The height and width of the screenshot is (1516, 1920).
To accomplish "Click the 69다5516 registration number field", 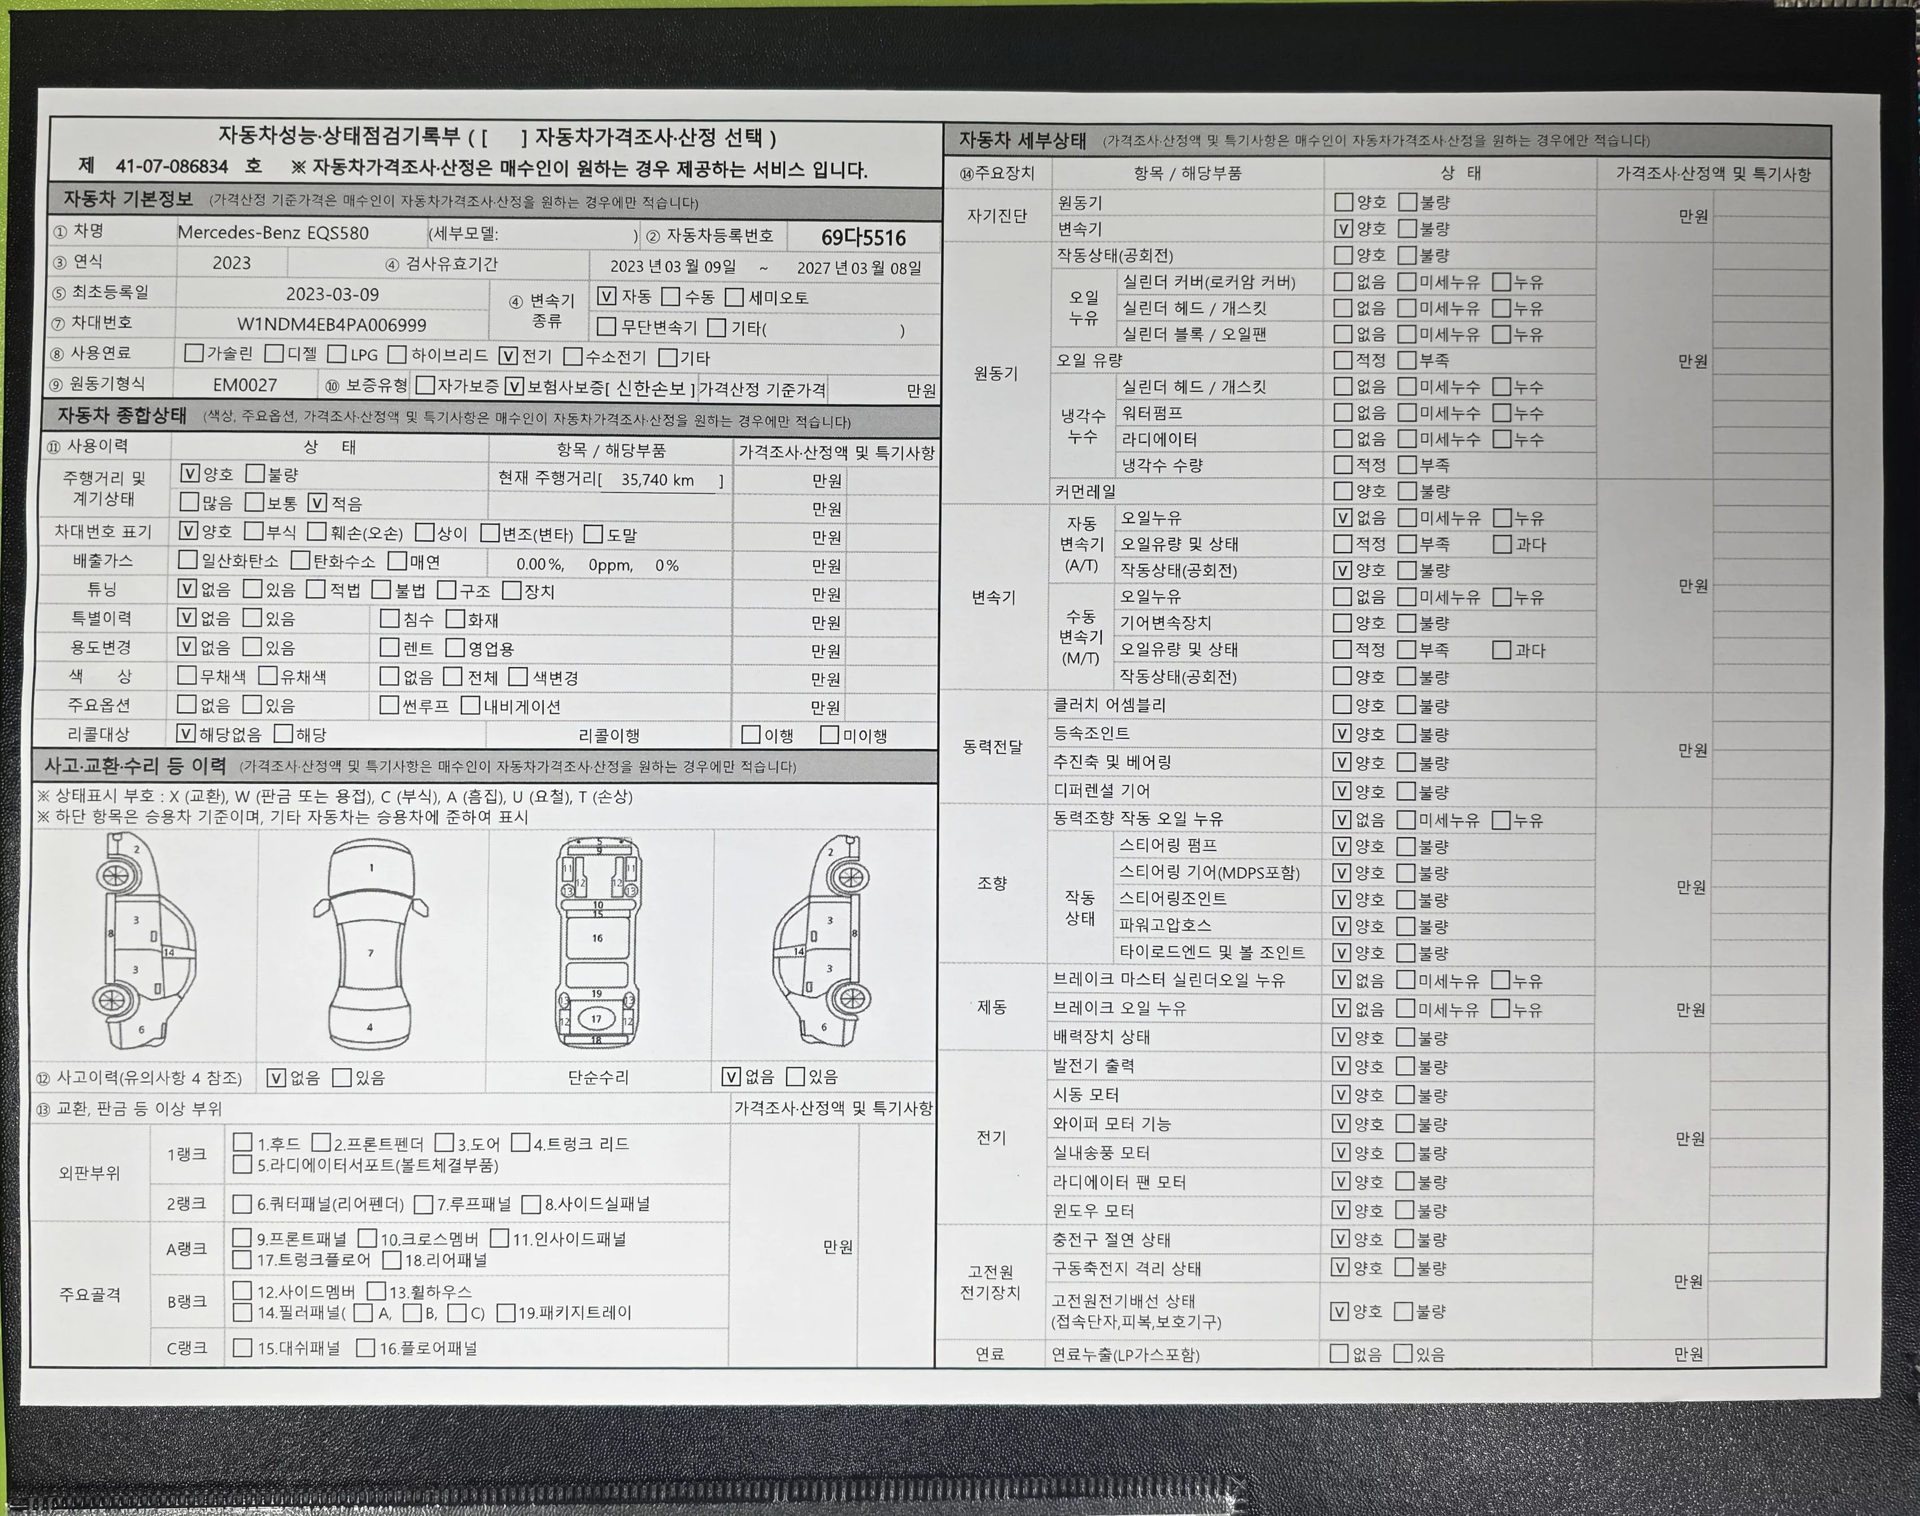I will [x=863, y=238].
